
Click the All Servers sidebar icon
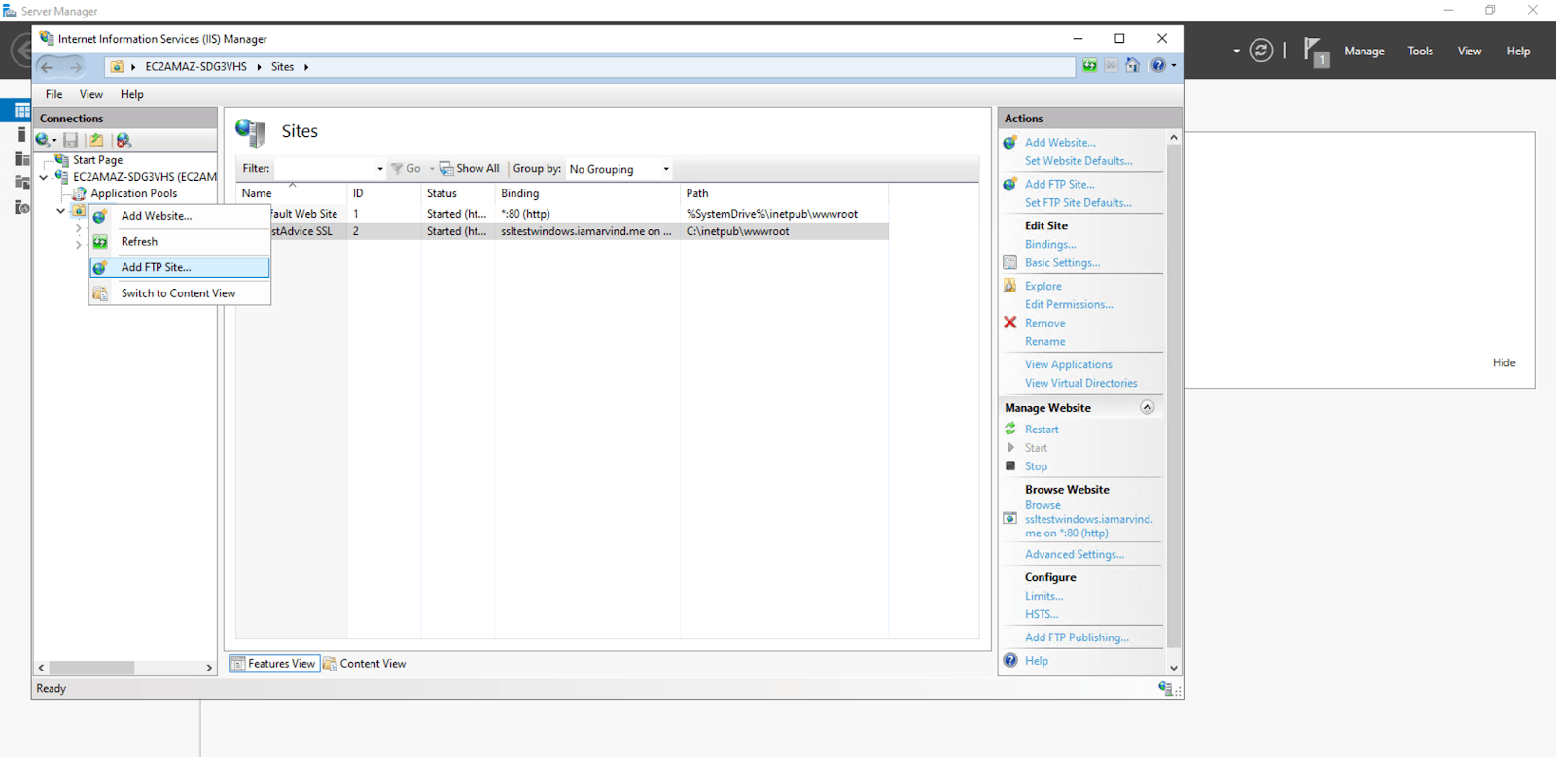click(x=21, y=158)
